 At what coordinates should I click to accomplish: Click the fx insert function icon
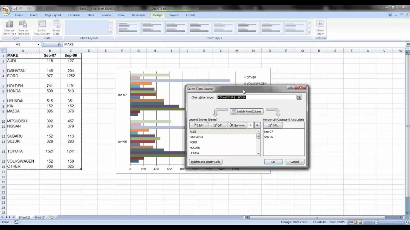(59, 44)
